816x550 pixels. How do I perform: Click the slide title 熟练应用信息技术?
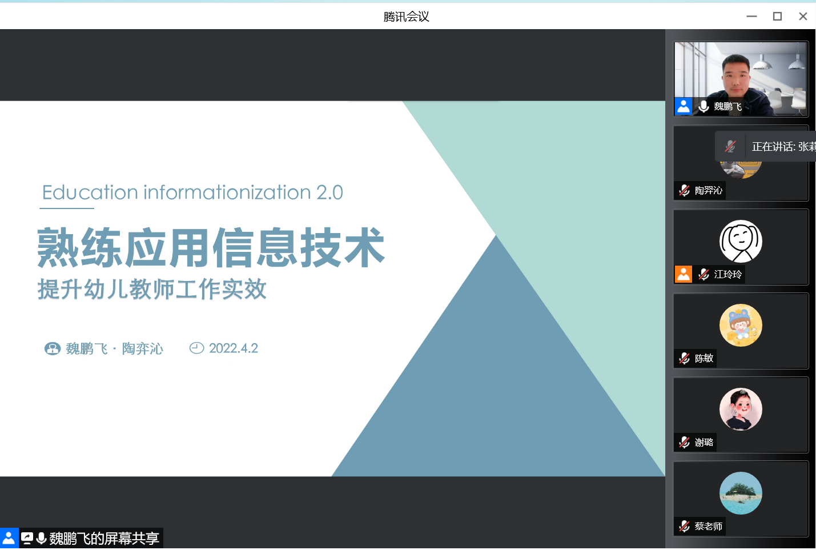coord(211,247)
